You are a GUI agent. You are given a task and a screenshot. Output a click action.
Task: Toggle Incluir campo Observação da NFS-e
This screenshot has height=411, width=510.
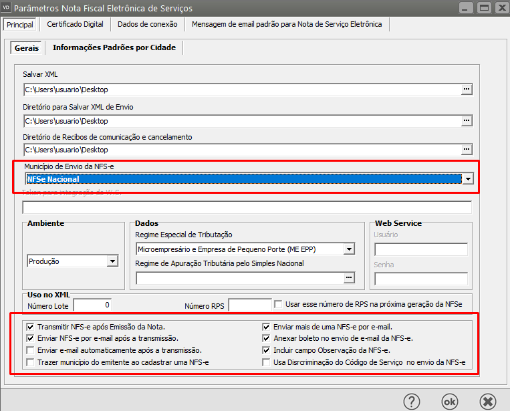(x=266, y=350)
